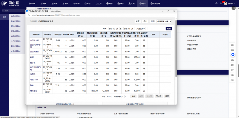
Task: Go to the home icon in header
Action: point(216,4)
